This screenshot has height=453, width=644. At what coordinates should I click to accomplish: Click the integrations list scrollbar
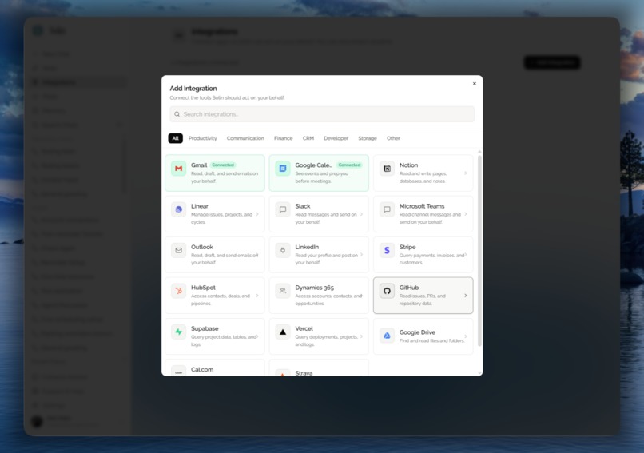(479, 251)
